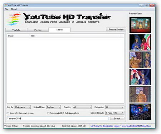Expand the Sort By Relevance dropdown
The width and height of the screenshot is (161, 134).
click(23, 107)
